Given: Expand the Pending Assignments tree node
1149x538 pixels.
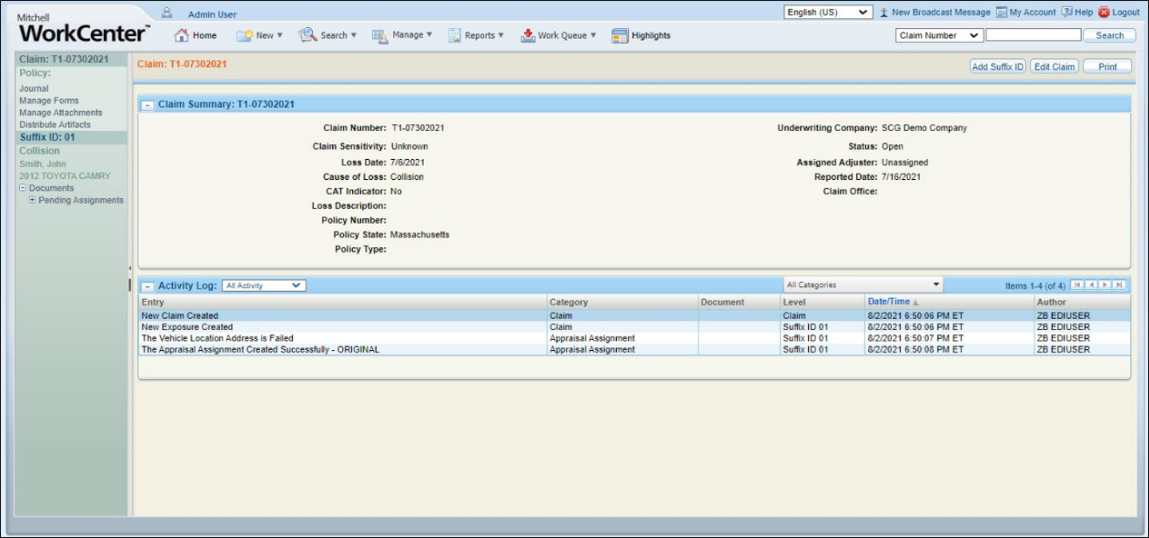Looking at the screenshot, I should coord(33,200).
